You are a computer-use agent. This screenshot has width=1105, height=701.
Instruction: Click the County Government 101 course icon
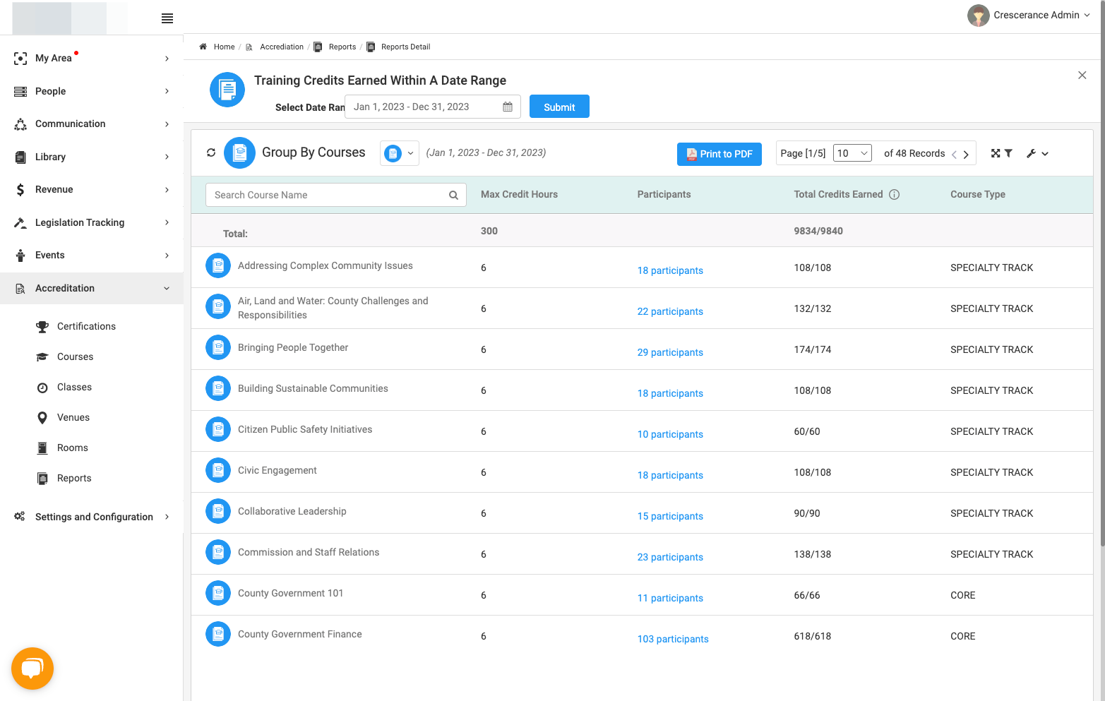pyautogui.click(x=218, y=594)
